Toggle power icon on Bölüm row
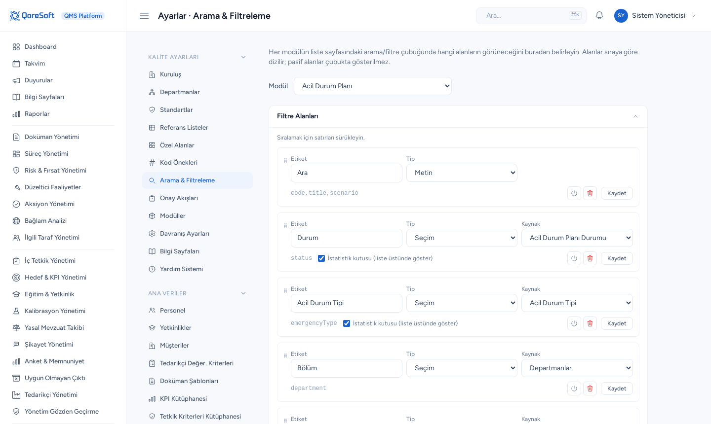This screenshot has width=711, height=424. (x=574, y=389)
